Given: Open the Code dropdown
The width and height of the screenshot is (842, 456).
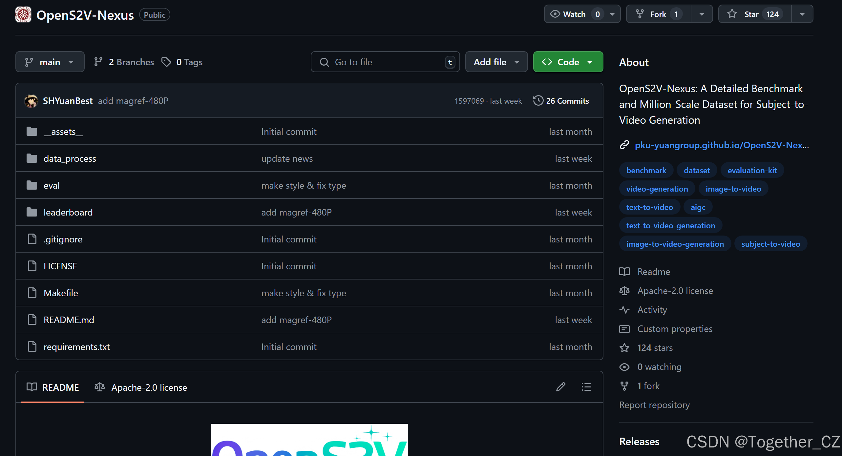Looking at the screenshot, I should point(568,62).
